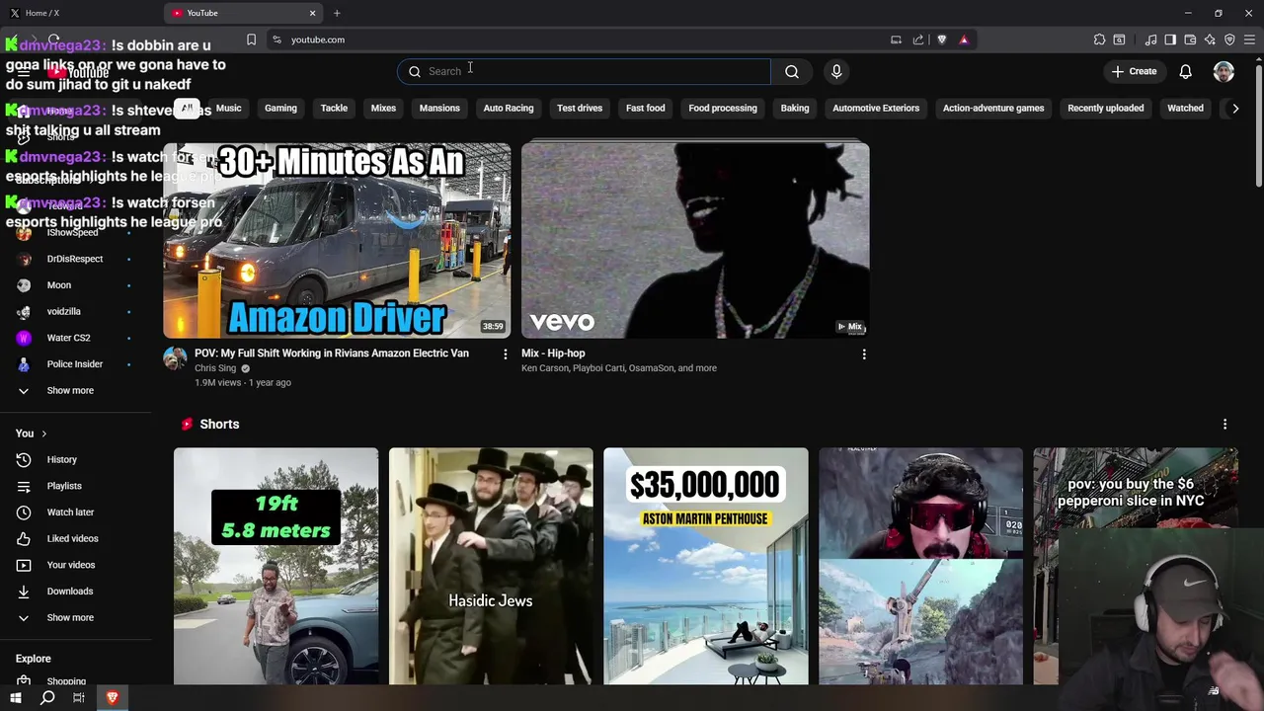Select the Watched filter chip
Screen dimensions: 1264x711
1185,109
